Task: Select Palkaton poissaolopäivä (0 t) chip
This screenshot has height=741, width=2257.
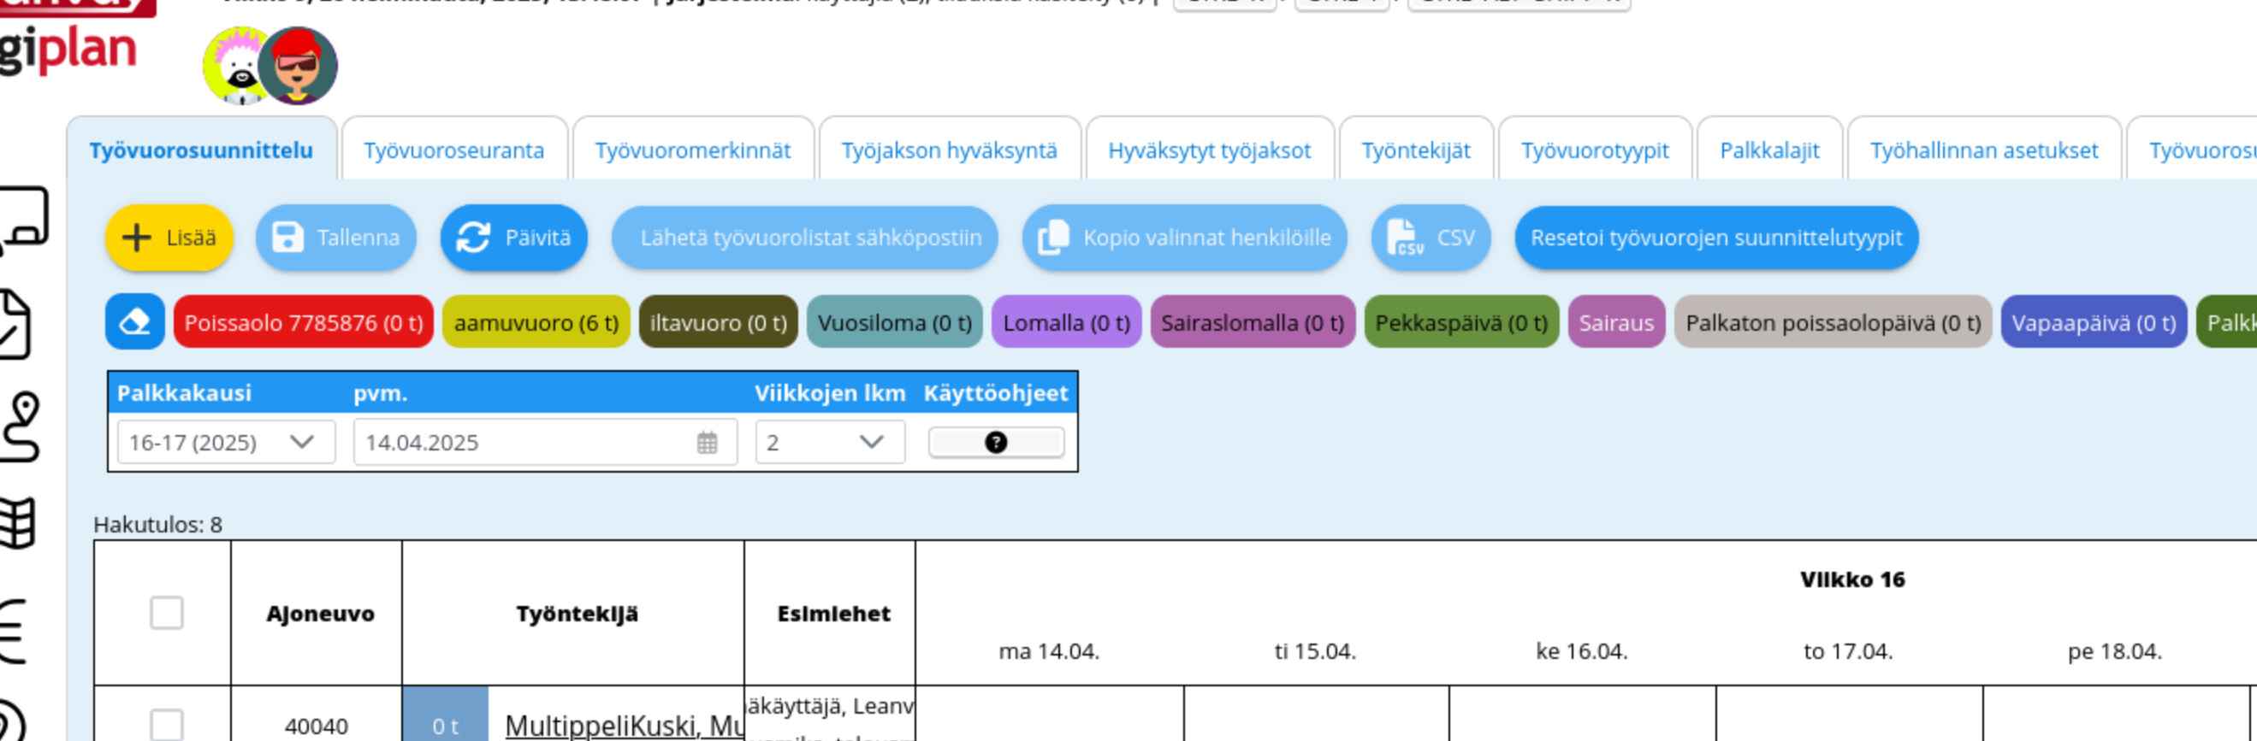Action: [1833, 323]
